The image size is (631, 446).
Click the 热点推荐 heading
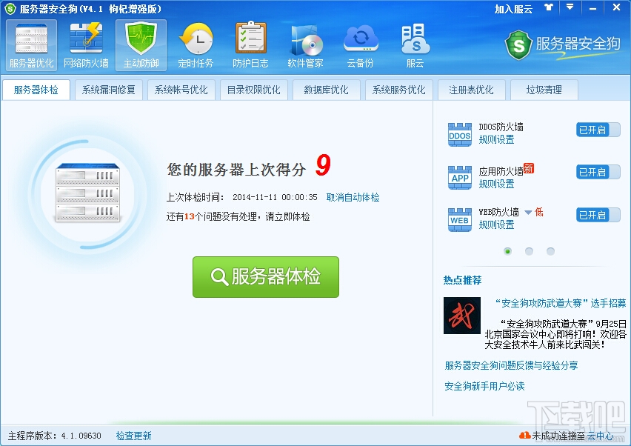coord(462,280)
